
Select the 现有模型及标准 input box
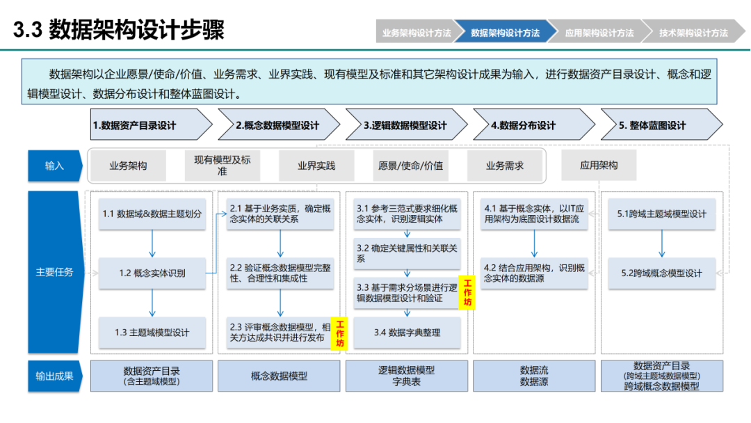[223, 166]
